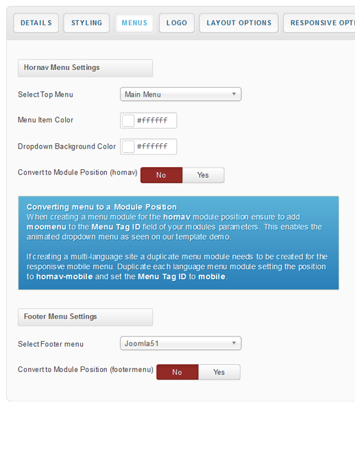355x450 pixels.
Task: Open Responsive Options tab
Action: [x=319, y=23]
